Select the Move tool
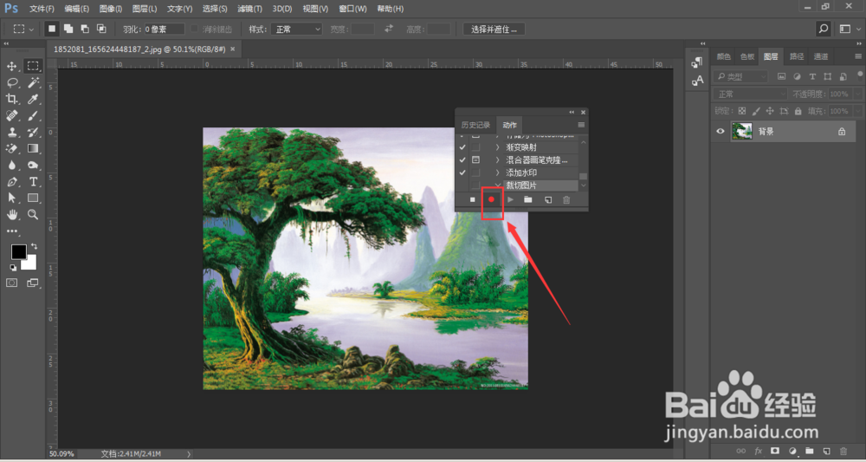866x462 pixels. coord(11,67)
